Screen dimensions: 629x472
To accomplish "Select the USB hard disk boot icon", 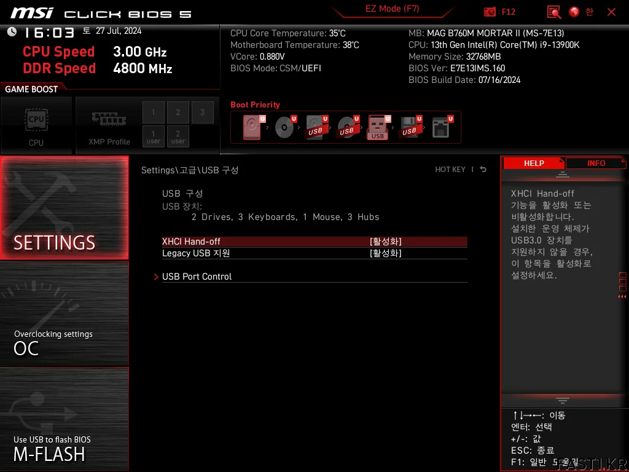I will [316, 127].
